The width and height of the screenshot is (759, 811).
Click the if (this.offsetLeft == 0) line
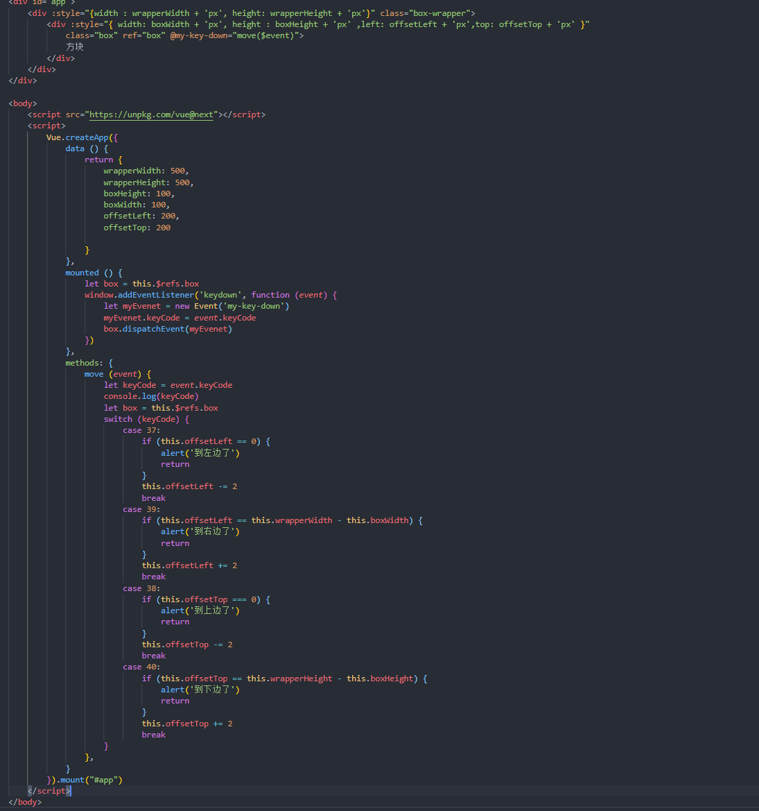point(206,442)
